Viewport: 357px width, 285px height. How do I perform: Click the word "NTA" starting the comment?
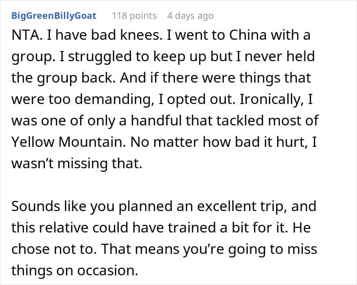[x=25, y=37]
